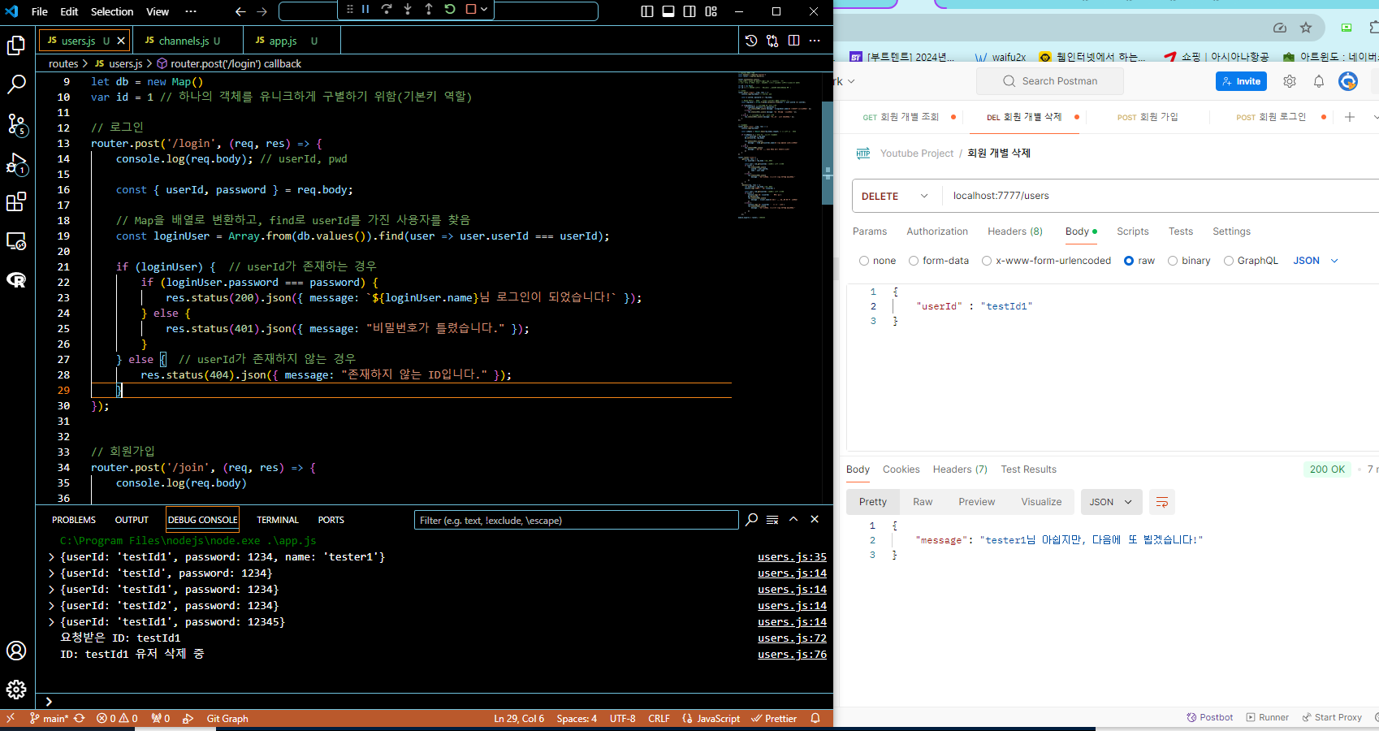Open editor More Actions ellipsis
Image resolution: width=1379 pixels, height=731 pixels.
tap(815, 41)
